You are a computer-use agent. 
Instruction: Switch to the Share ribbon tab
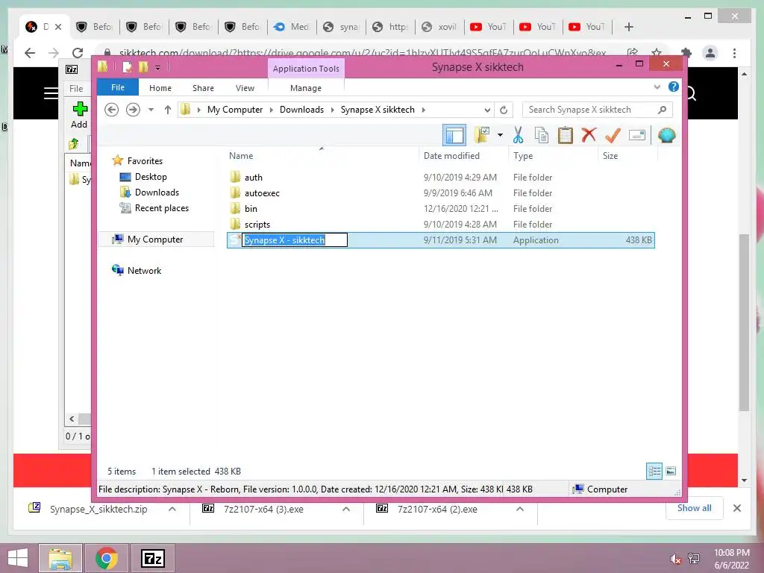(x=203, y=88)
